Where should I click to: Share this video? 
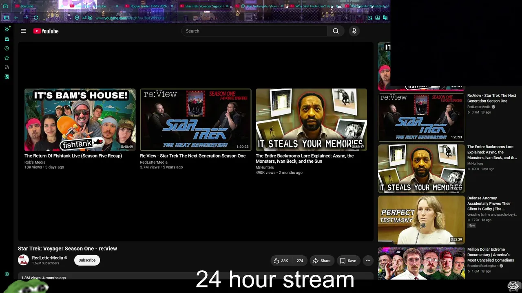(x=321, y=261)
